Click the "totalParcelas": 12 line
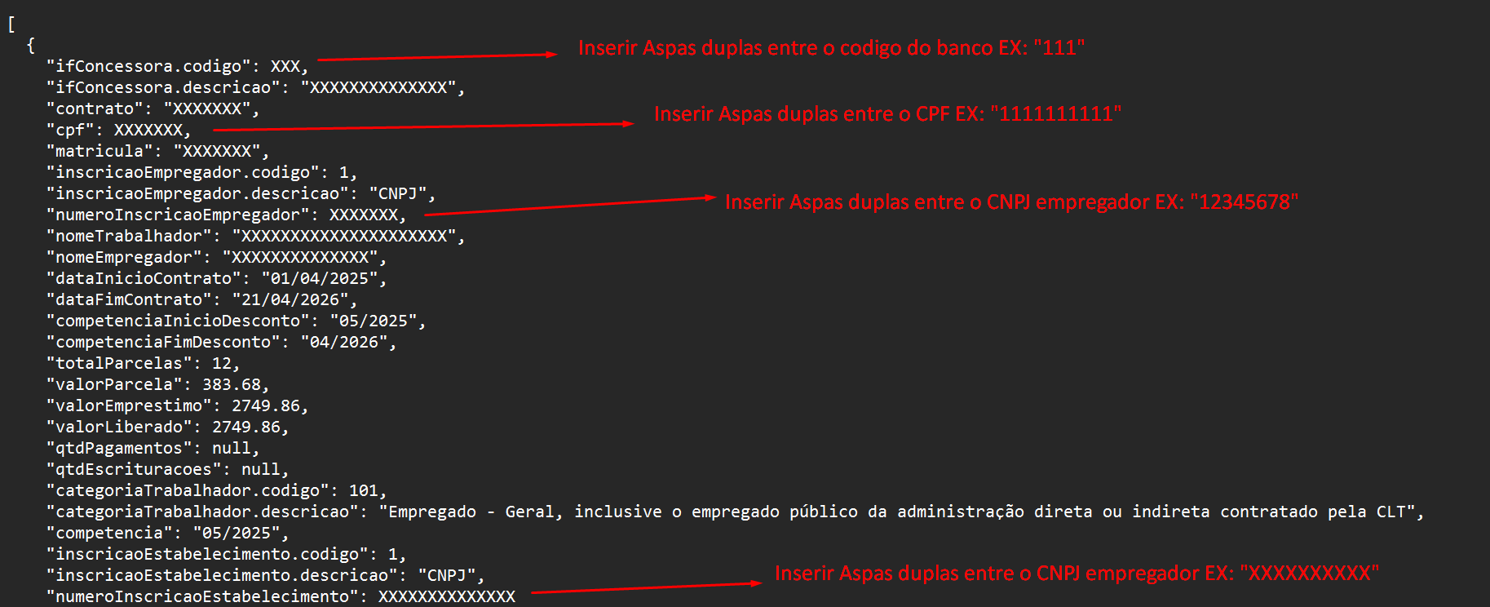Viewport: 1490px width, 607px height. coord(143,363)
